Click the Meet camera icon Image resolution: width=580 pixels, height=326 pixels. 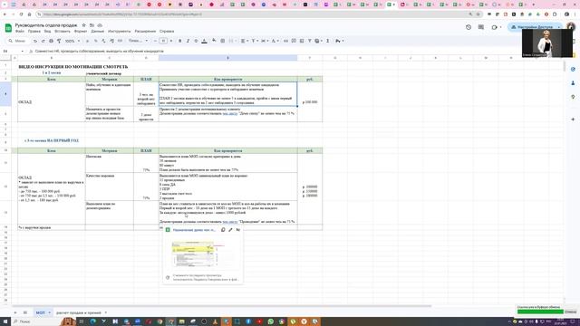click(x=494, y=27)
